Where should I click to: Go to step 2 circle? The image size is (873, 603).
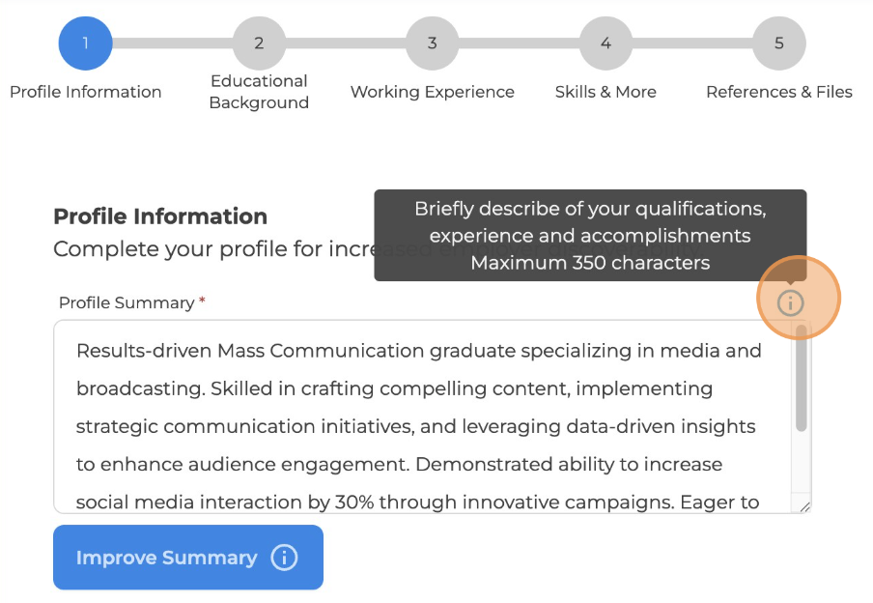pos(259,43)
